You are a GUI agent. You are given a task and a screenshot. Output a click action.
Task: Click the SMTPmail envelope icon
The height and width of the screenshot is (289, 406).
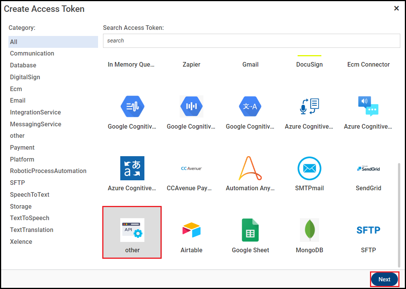coord(309,168)
